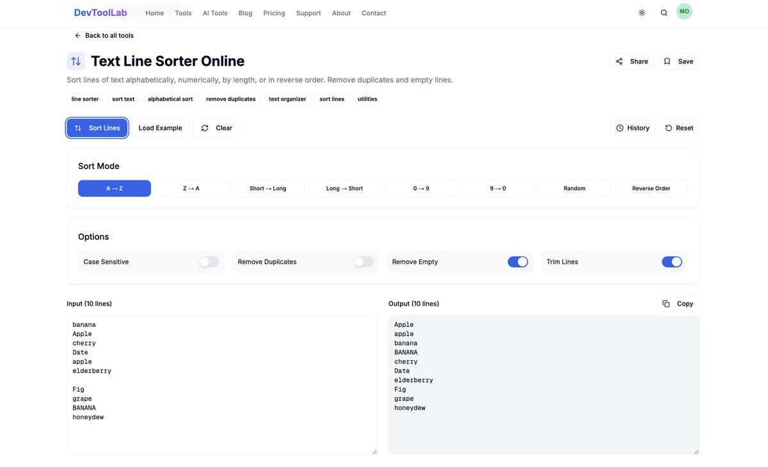Click the back arrow icon
768x467 pixels.
tap(77, 36)
